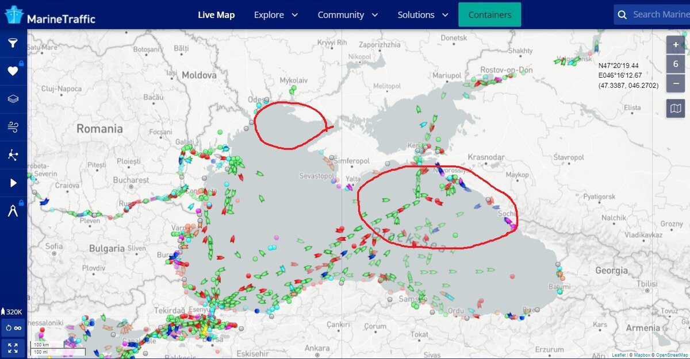Click the Plovdiv map label

coord(93,268)
